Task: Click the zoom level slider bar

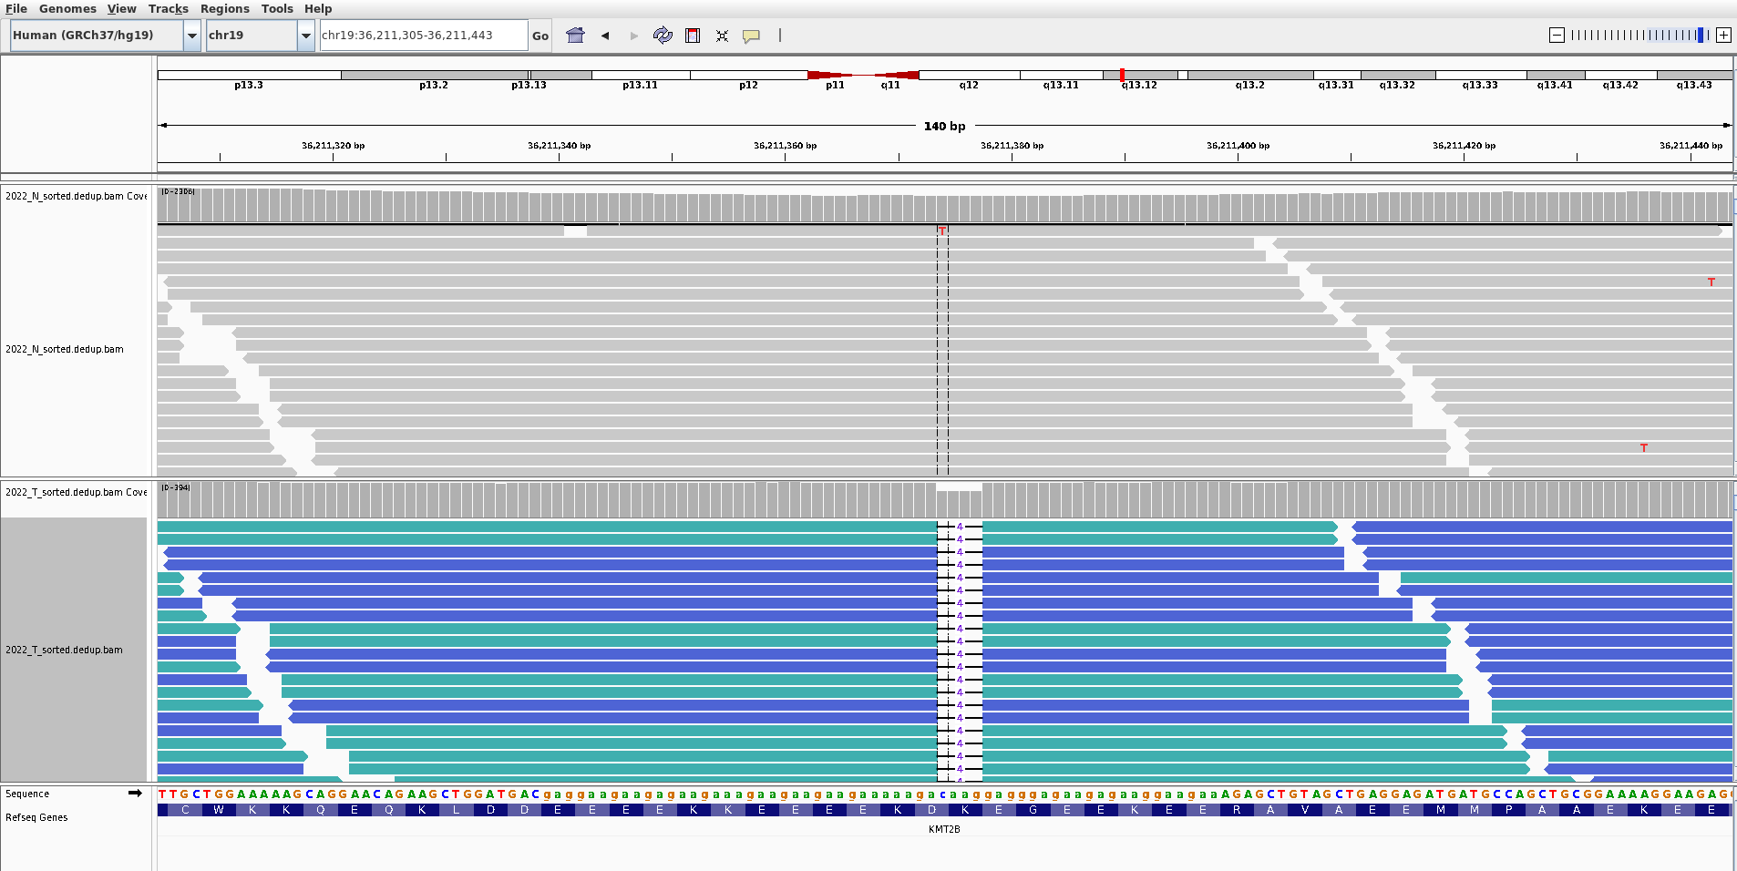Action: point(1639,36)
